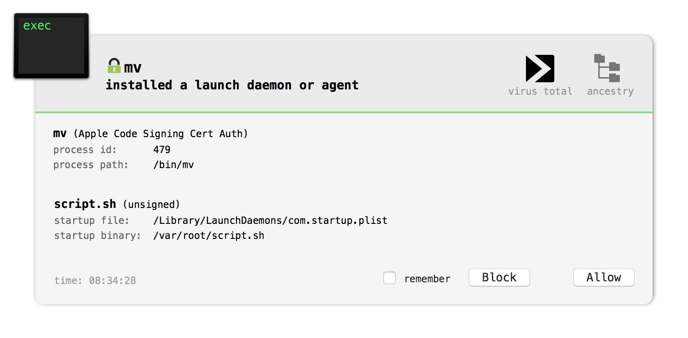Click the "ancestry" label
The width and height of the screenshot is (688, 338).
pyautogui.click(x=610, y=91)
